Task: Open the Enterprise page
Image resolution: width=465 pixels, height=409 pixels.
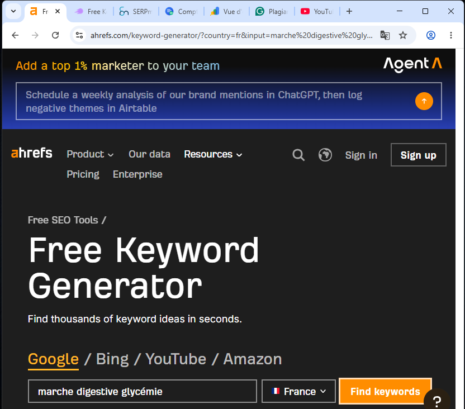Action: coord(137,174)
